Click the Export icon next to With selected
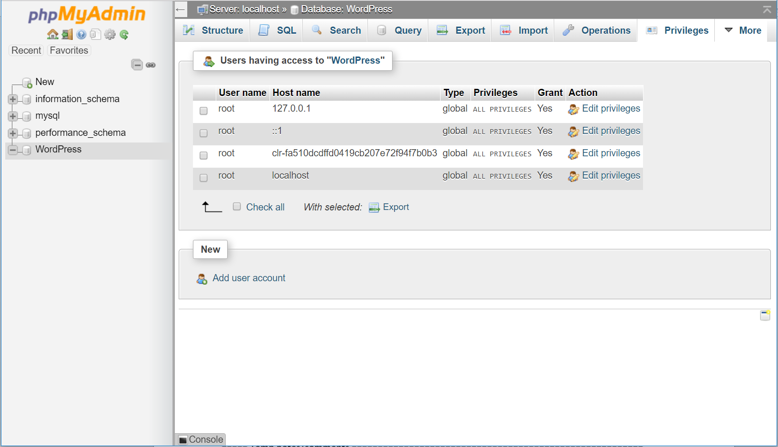 click(374, 208)
